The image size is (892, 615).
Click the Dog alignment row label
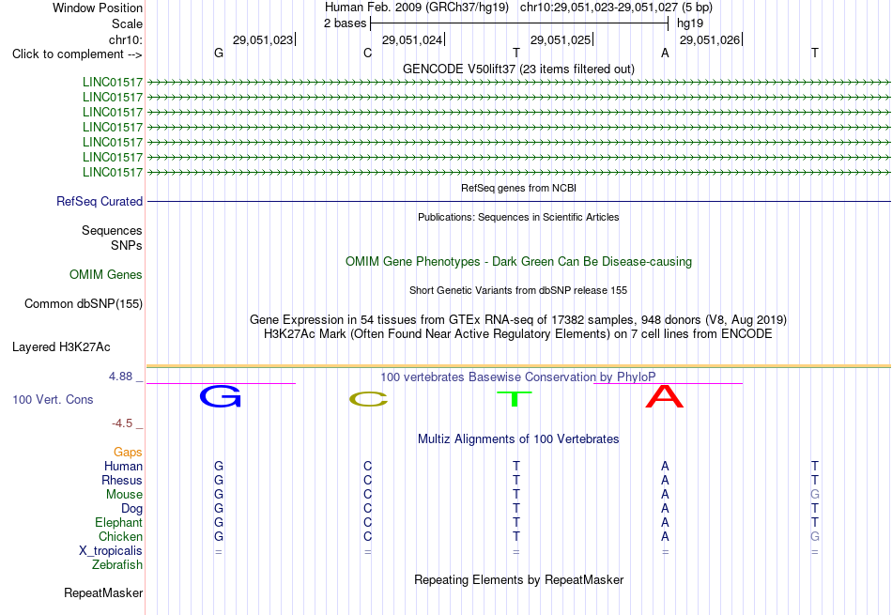(131, 509)
